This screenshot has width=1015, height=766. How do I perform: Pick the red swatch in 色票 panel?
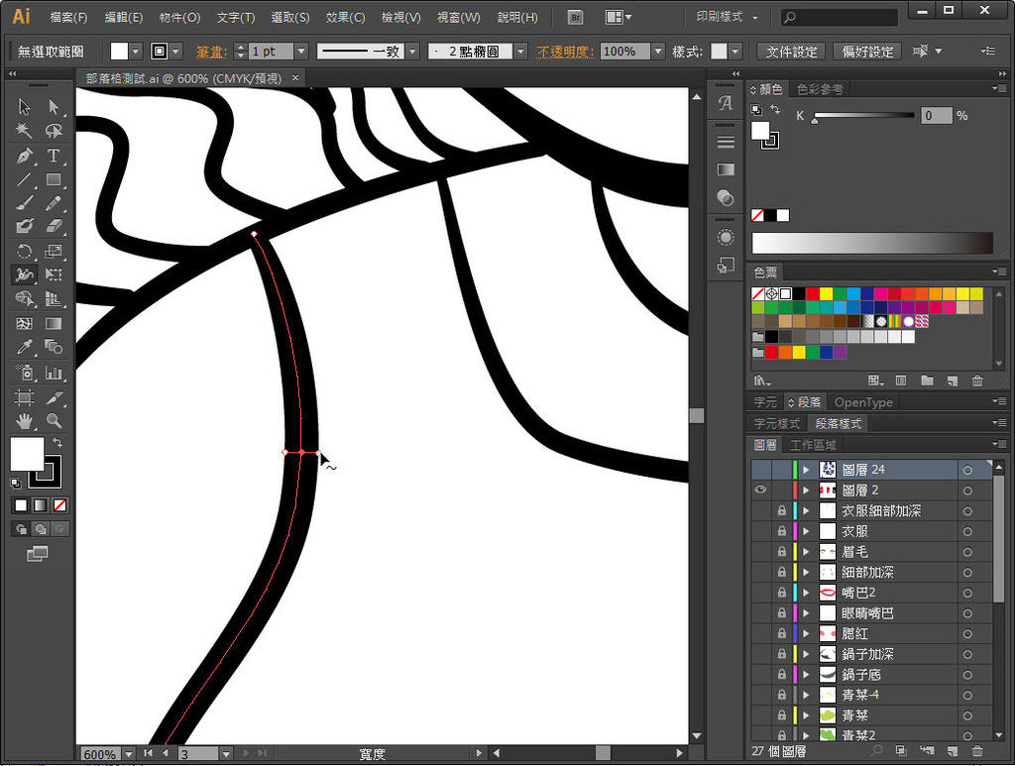[x=812, y=294]
